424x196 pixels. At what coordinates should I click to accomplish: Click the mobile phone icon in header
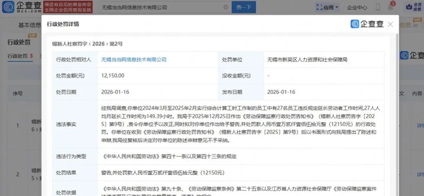coord(378,7)
